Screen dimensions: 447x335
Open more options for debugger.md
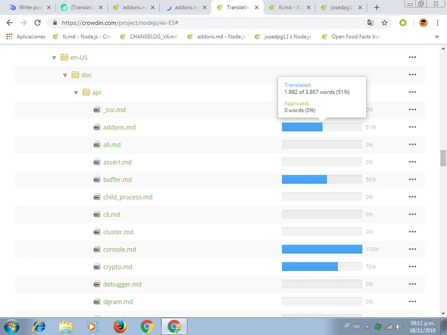(x=412, y=284)
